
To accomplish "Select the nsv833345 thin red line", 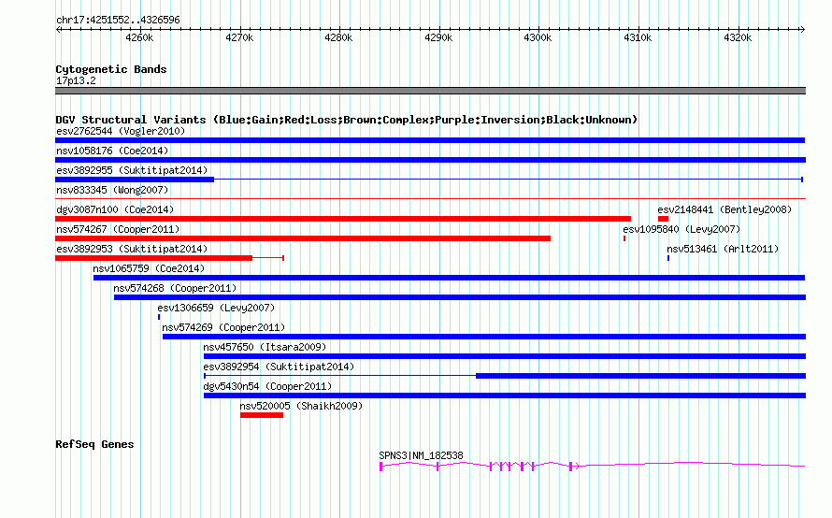I will coord(430,199).
